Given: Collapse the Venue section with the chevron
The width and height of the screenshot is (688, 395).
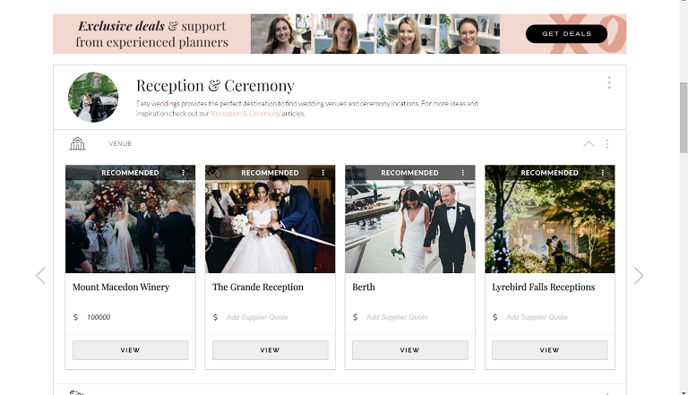Looking at the screenshot, I should (x=589, y=144).
